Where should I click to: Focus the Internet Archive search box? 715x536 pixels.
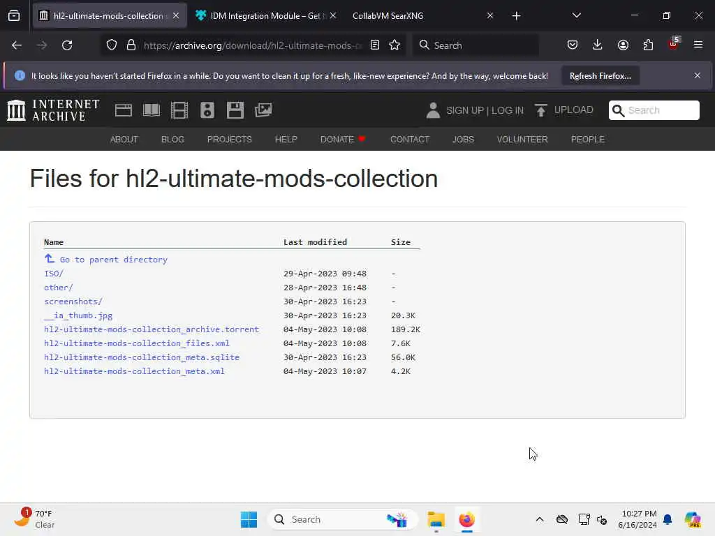[654, 110]
